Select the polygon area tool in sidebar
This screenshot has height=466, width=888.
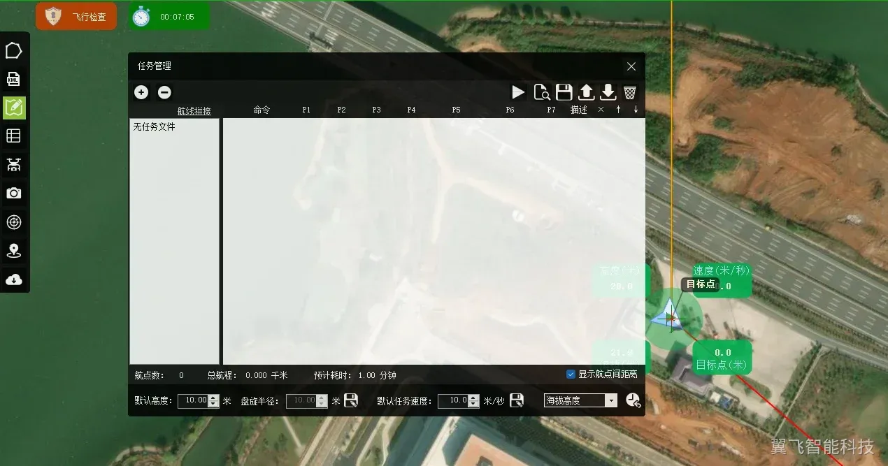pos(14,51)
